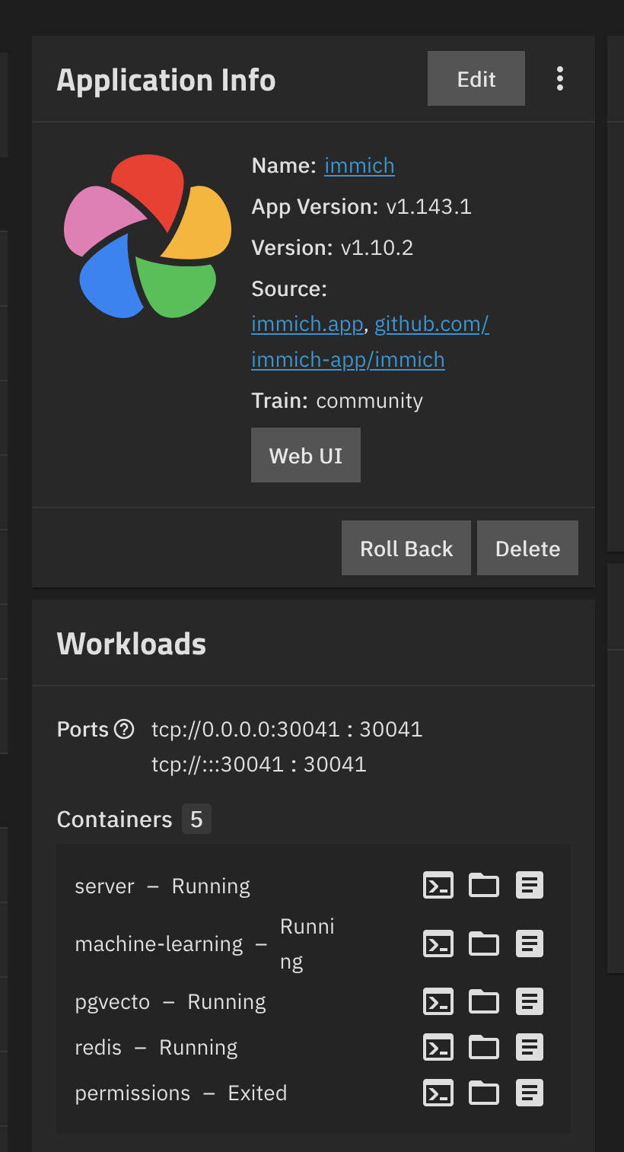Screen dimensions: 624x1152
Task: Open volume mounts for the redis container
Action: click(x=484, y=1048)
